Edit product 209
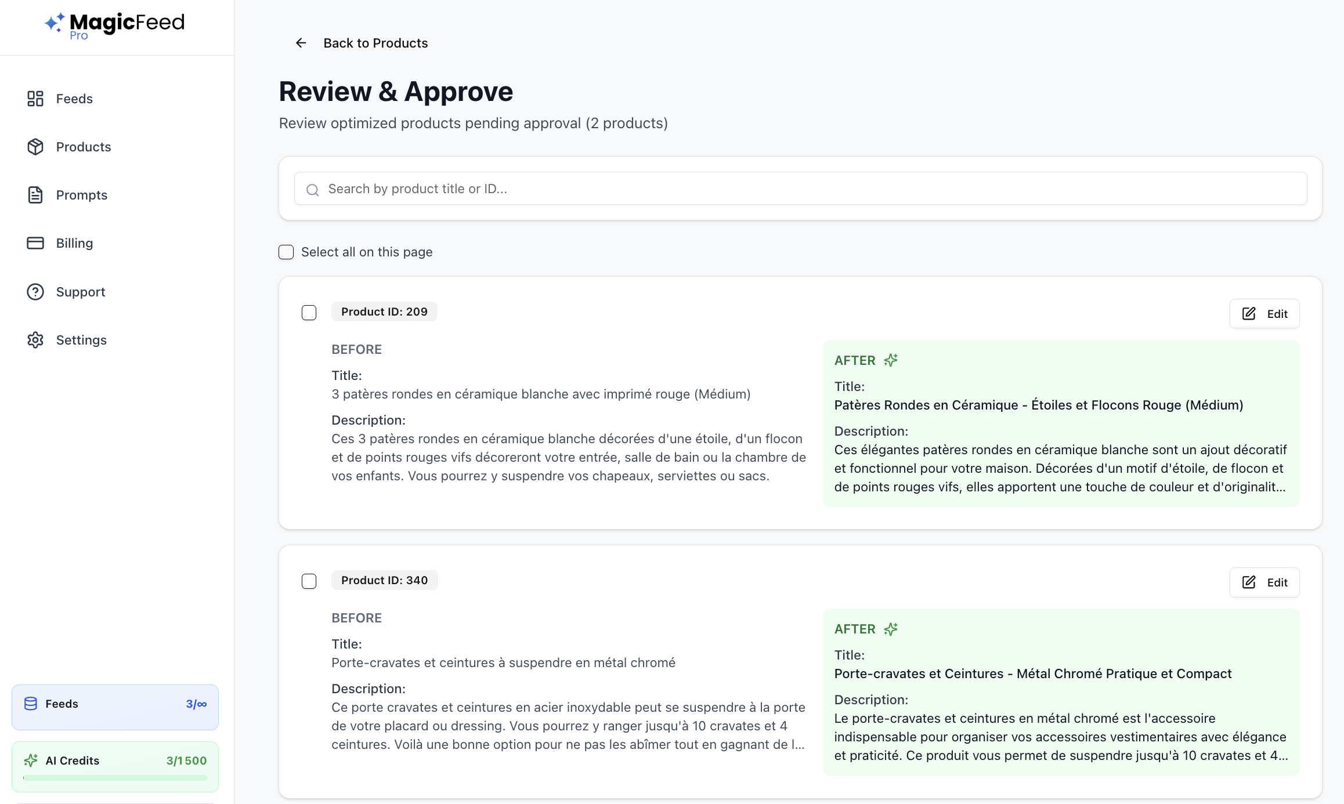The height and width of the screenshot is (804, 1344). pyautogui.click(x=1264, y=314)
